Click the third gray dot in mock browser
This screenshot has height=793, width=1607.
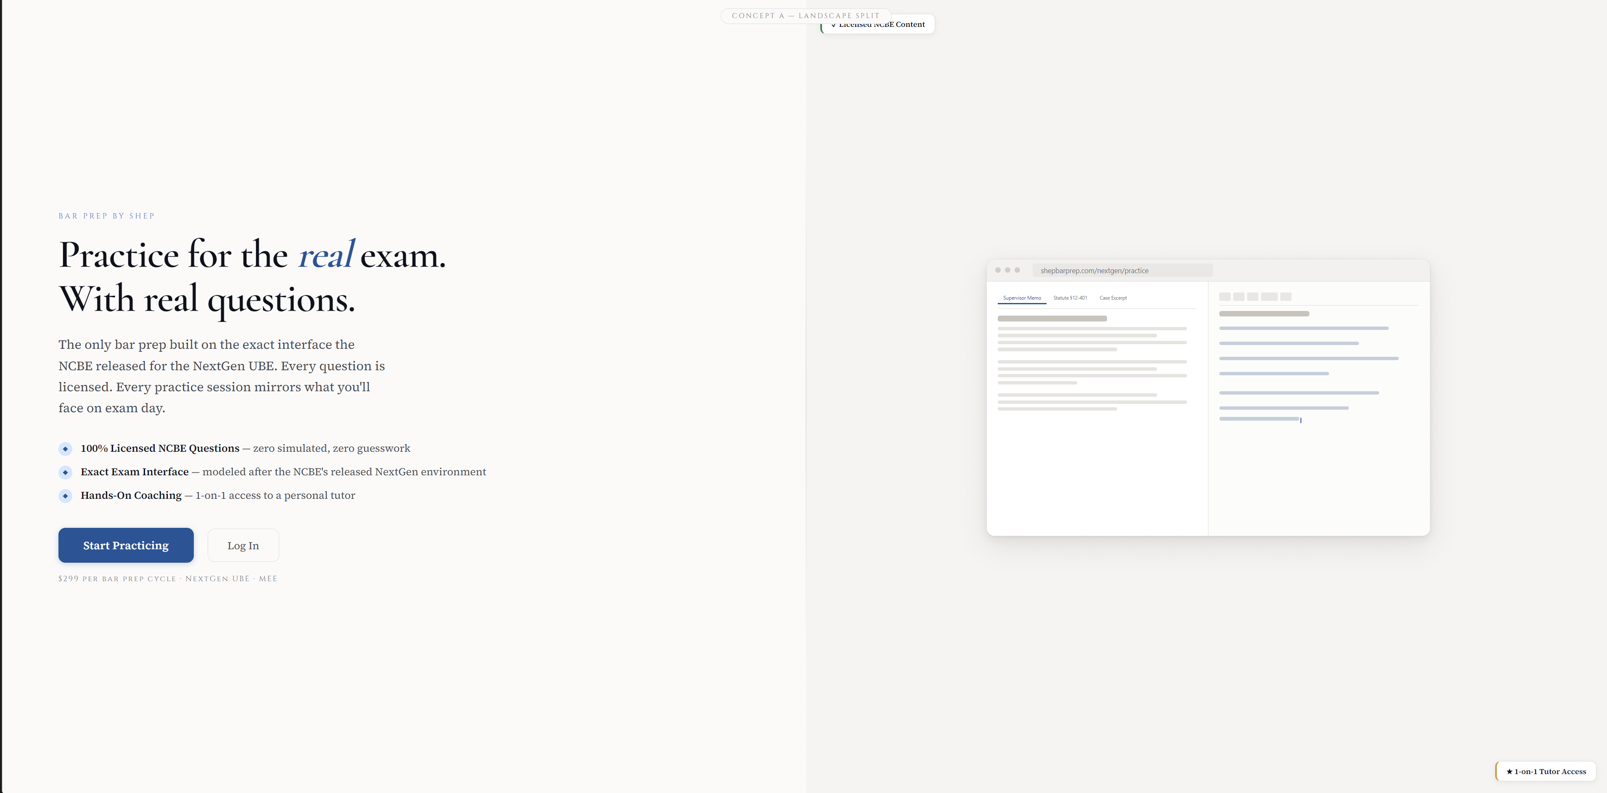pyautogui.click(x=1018, y=270)
